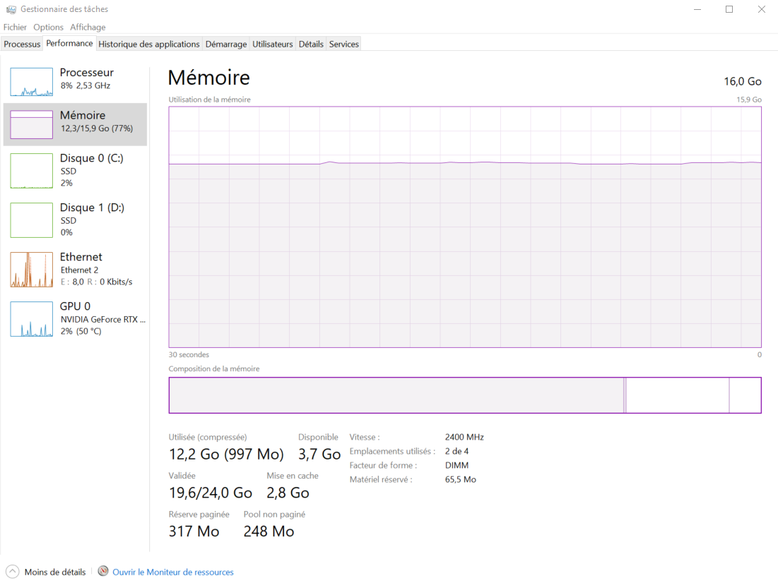The image size is (778, 588).
Task: Go to Historique des applications tab
Action: pos(148,44)
